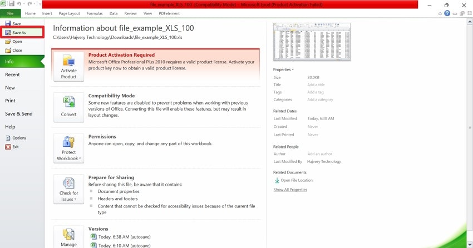The image size is (473, 248).
Task: Click the Size 20.0KB value
Action: (313, 77)
